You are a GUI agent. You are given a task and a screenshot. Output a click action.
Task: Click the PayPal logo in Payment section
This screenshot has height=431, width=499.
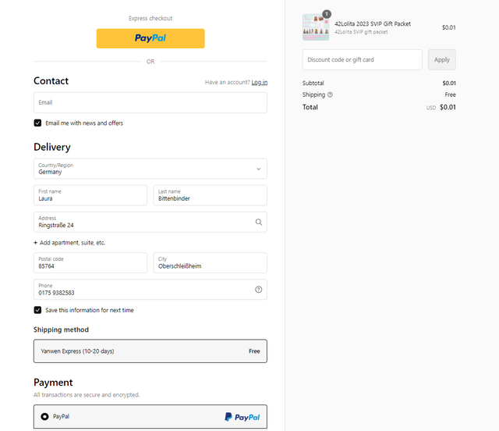click(x=242, y=417)
